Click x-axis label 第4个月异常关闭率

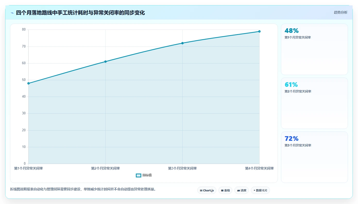259,169
